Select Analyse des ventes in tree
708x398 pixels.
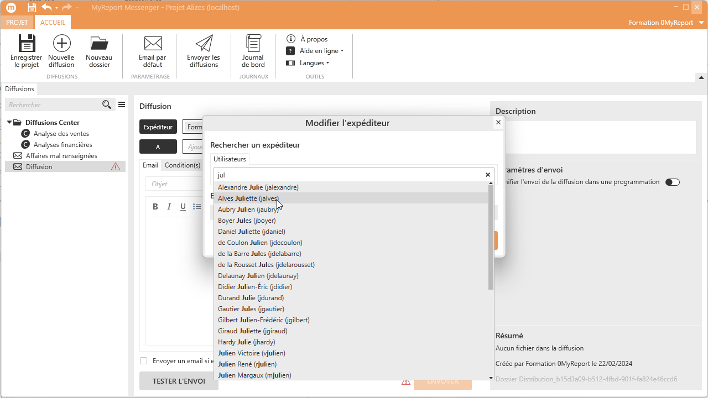click(x=61, y=134)
